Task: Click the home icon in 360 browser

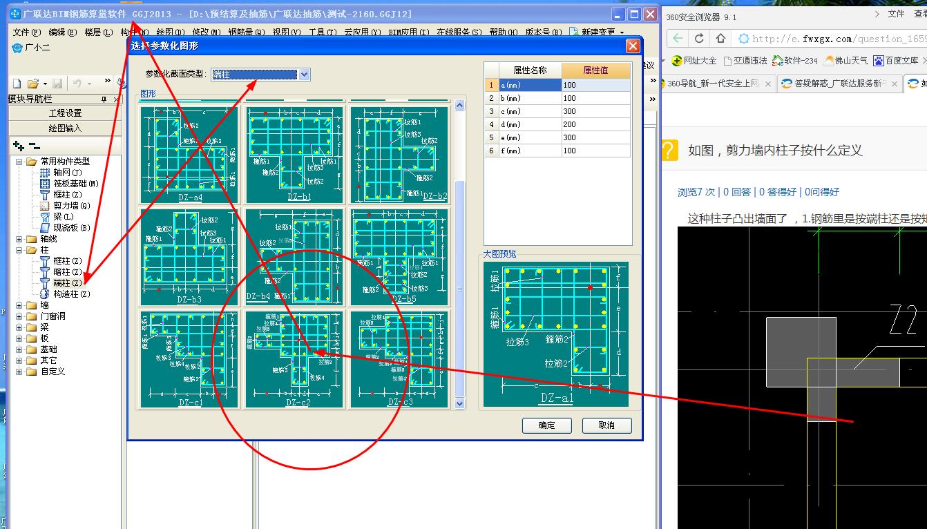Action: coord(720,39)
